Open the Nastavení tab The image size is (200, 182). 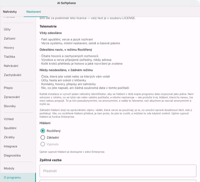tap(34, 12)
